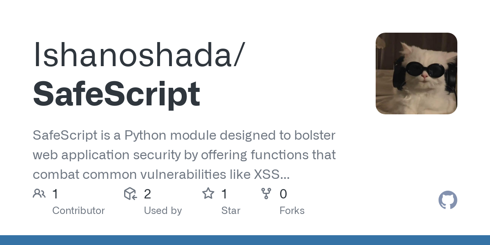Click the forks branch icon
Image resolution: width=490 pixels, height=245 pixels.
pos(266,194)
